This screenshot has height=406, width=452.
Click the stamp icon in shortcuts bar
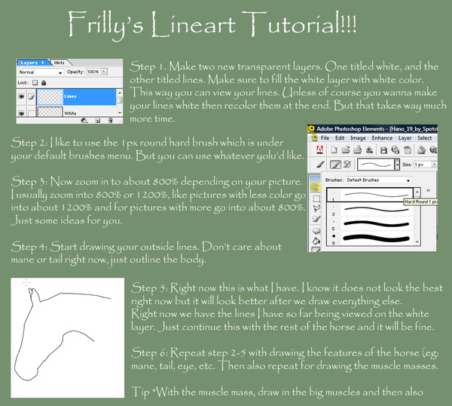click(x=421, y=150)
